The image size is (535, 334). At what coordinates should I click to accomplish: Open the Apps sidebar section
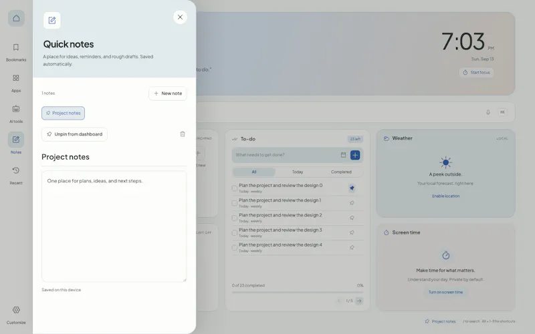click(16, 83)
